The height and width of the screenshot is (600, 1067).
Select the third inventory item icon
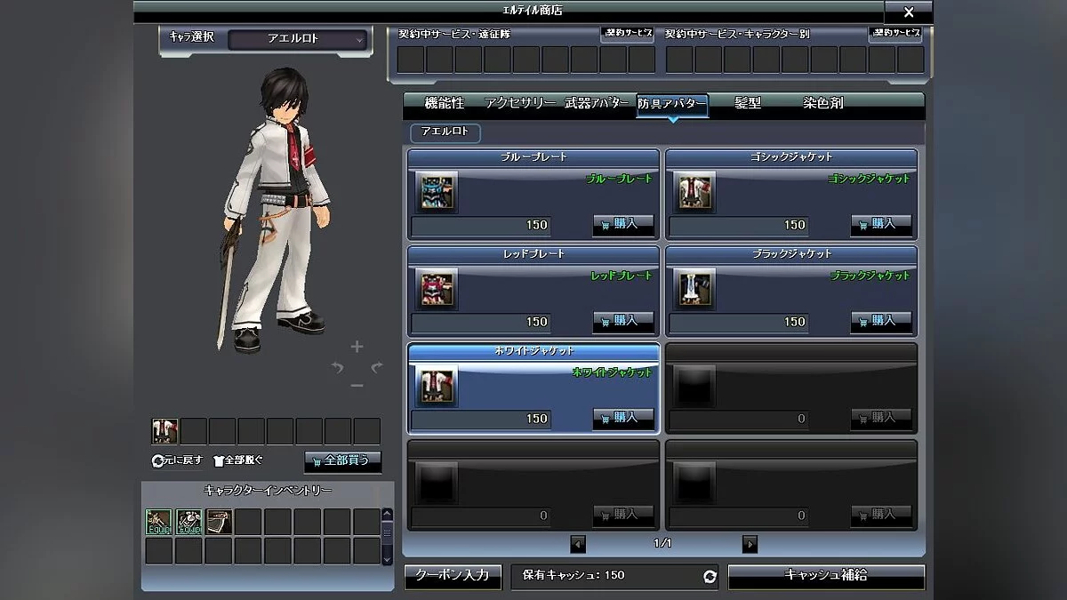[x=219, y=522]
